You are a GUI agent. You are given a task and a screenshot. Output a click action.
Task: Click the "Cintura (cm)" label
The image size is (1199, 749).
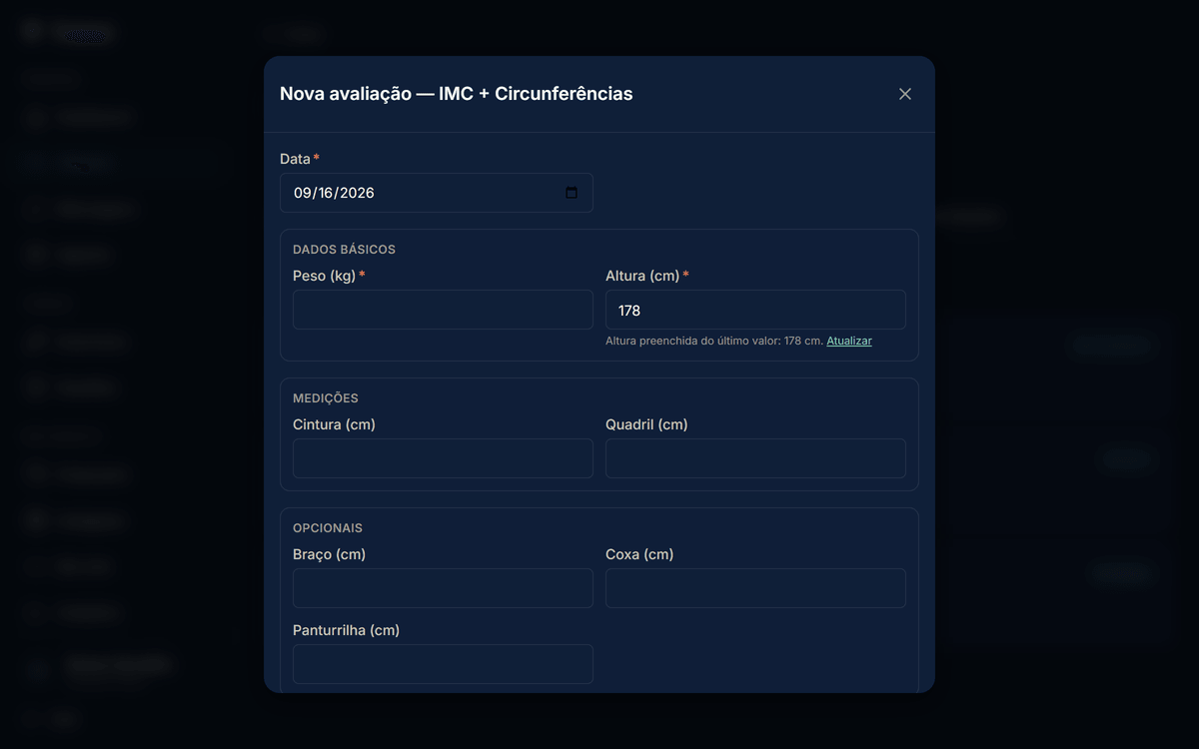click(x=334, y=424)
